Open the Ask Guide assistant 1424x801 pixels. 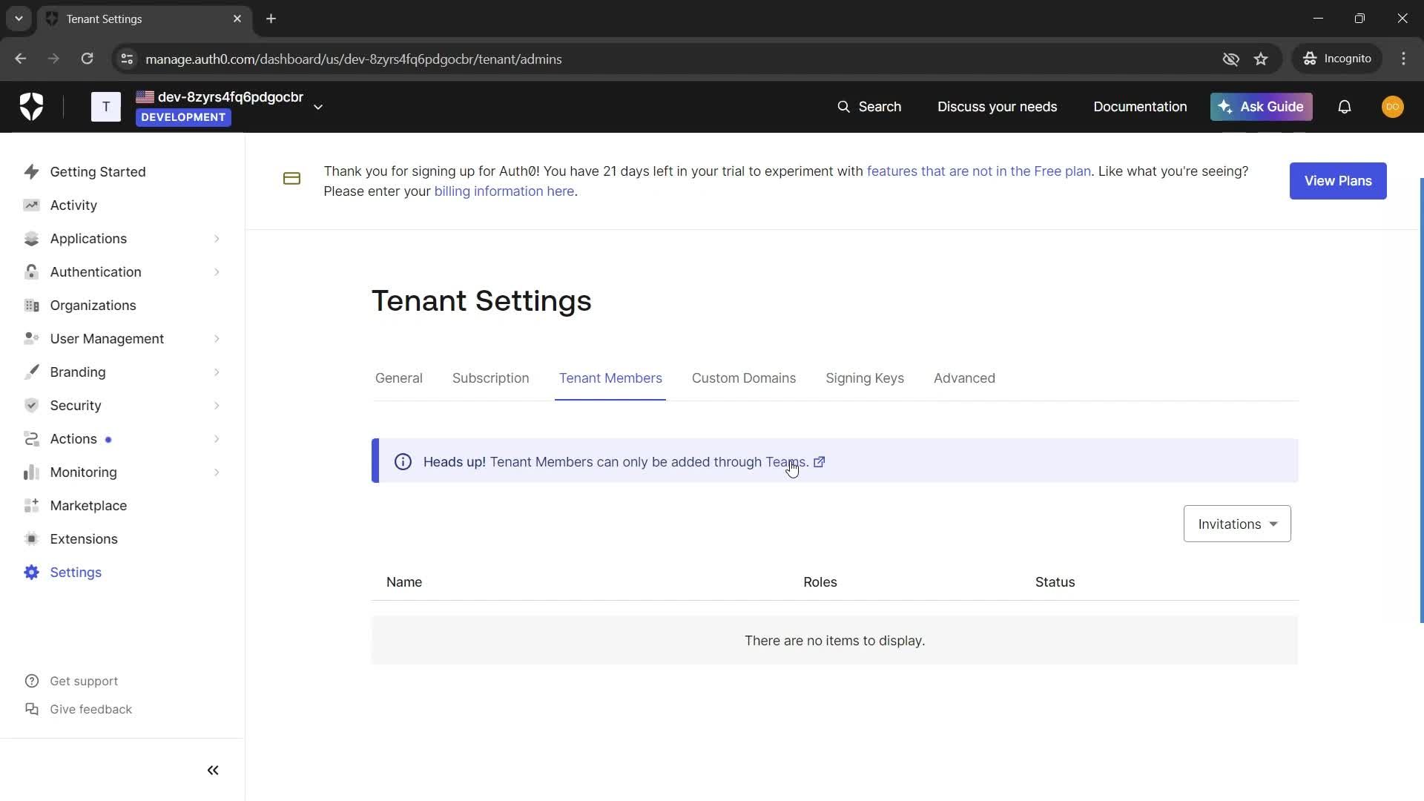1261,107
